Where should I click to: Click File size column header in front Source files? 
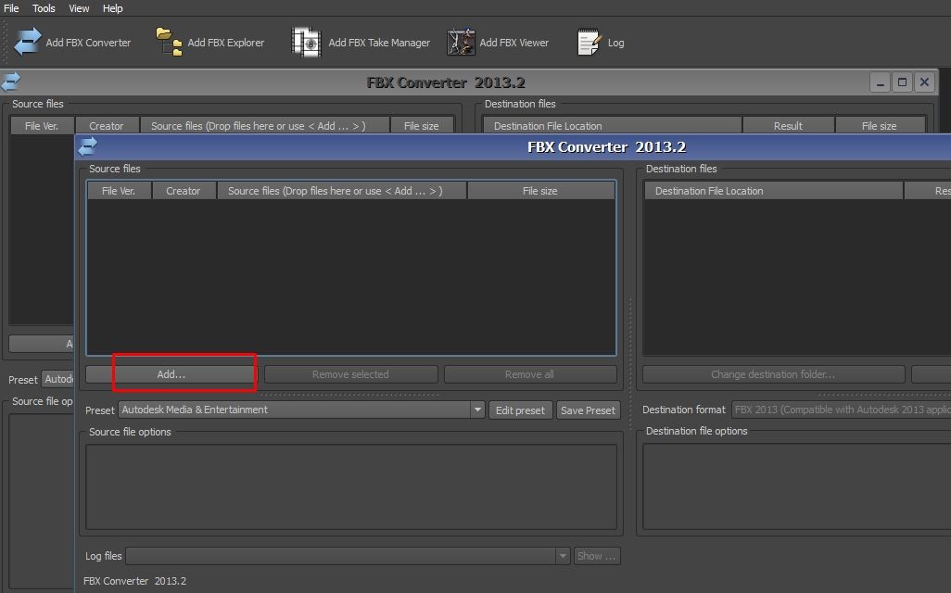[540, 190]
